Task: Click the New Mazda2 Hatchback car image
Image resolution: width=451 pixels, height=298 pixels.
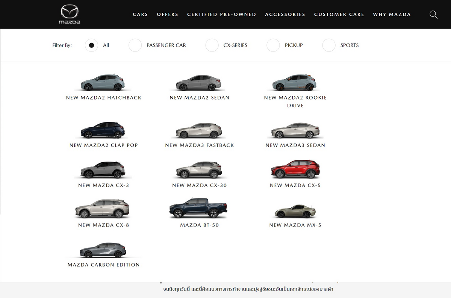Action: point(103,83)
